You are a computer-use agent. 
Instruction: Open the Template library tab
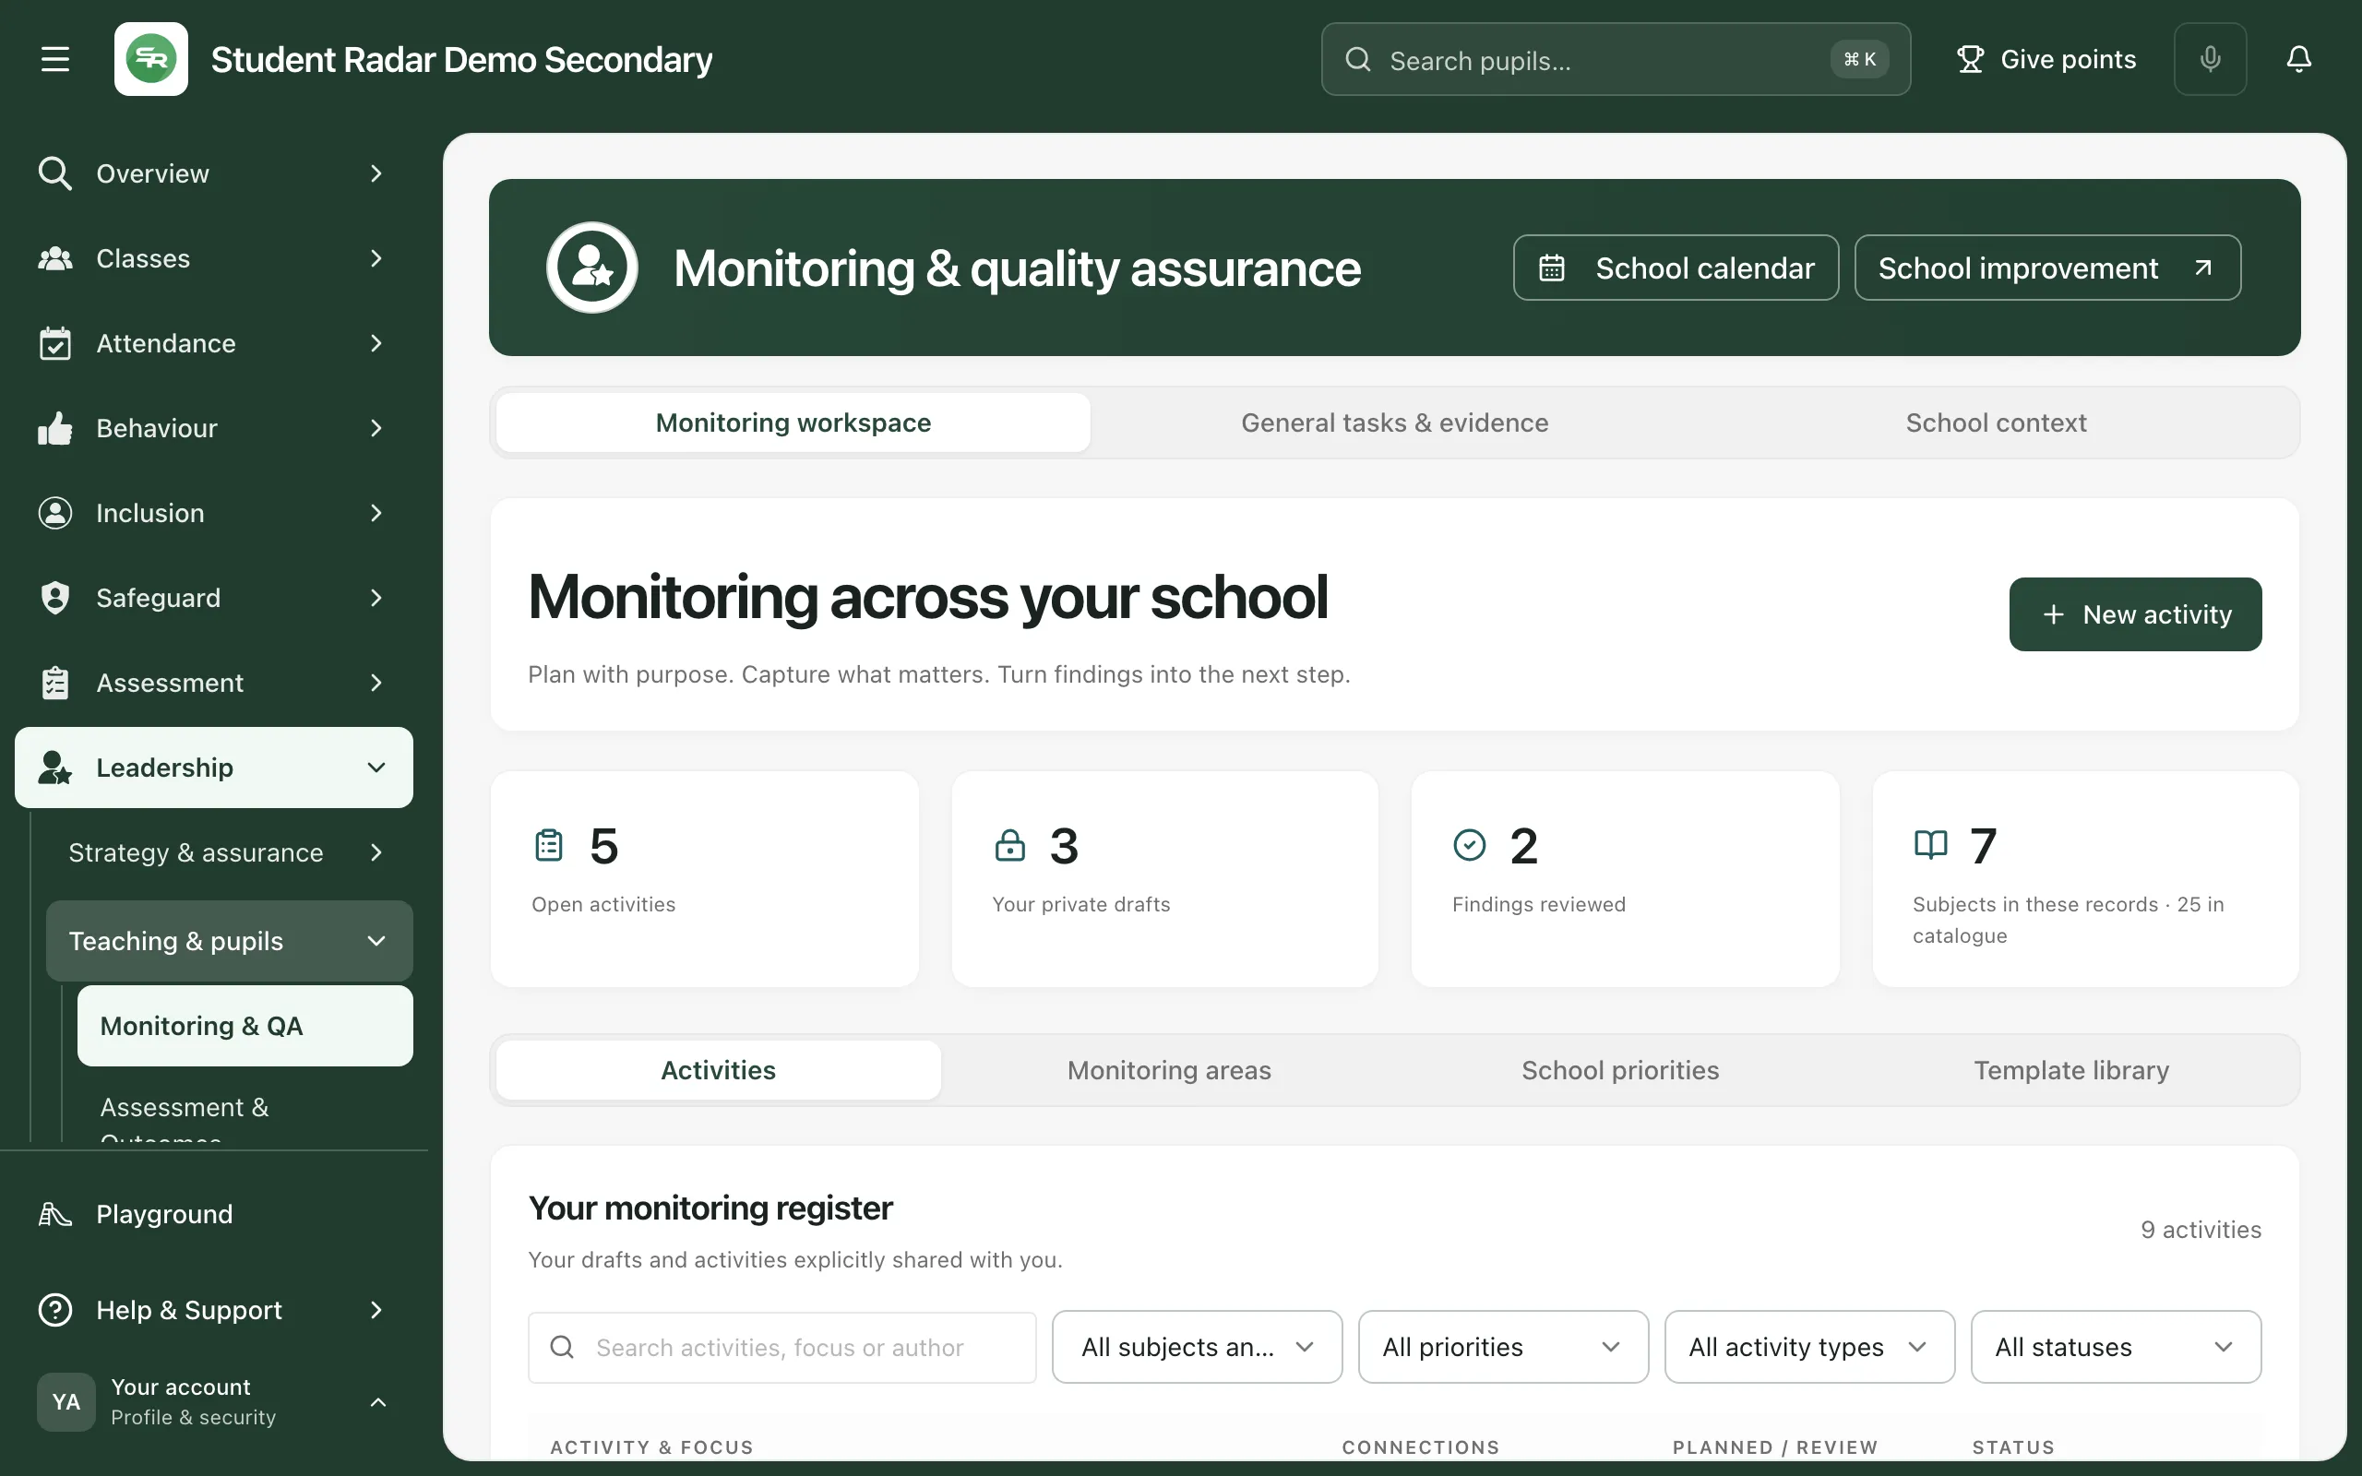coord(2071,1071)
